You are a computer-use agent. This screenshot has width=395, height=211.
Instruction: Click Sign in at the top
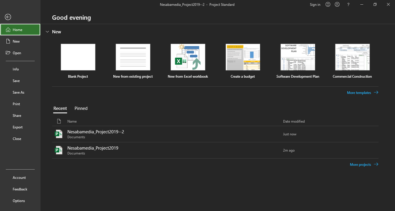pyautogui.click(x=315, y=5)
